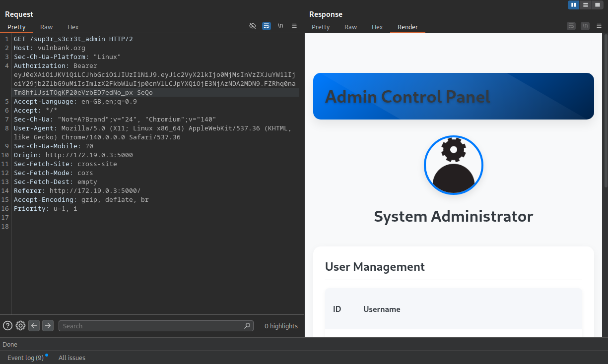Image resolution: width=608 pixels, height=364 pixels.
Task: Switch Request view to Hex tab
Action: click(x=73, y=27)
